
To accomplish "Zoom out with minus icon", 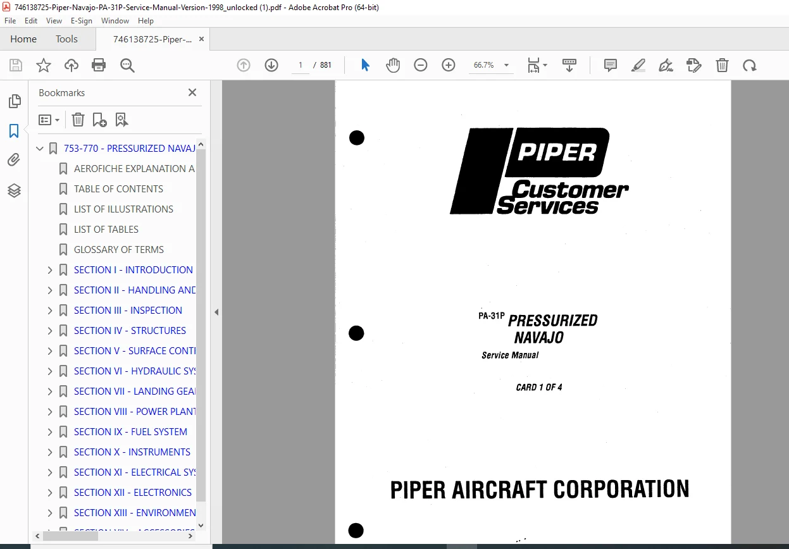I will tap(421, 65).
